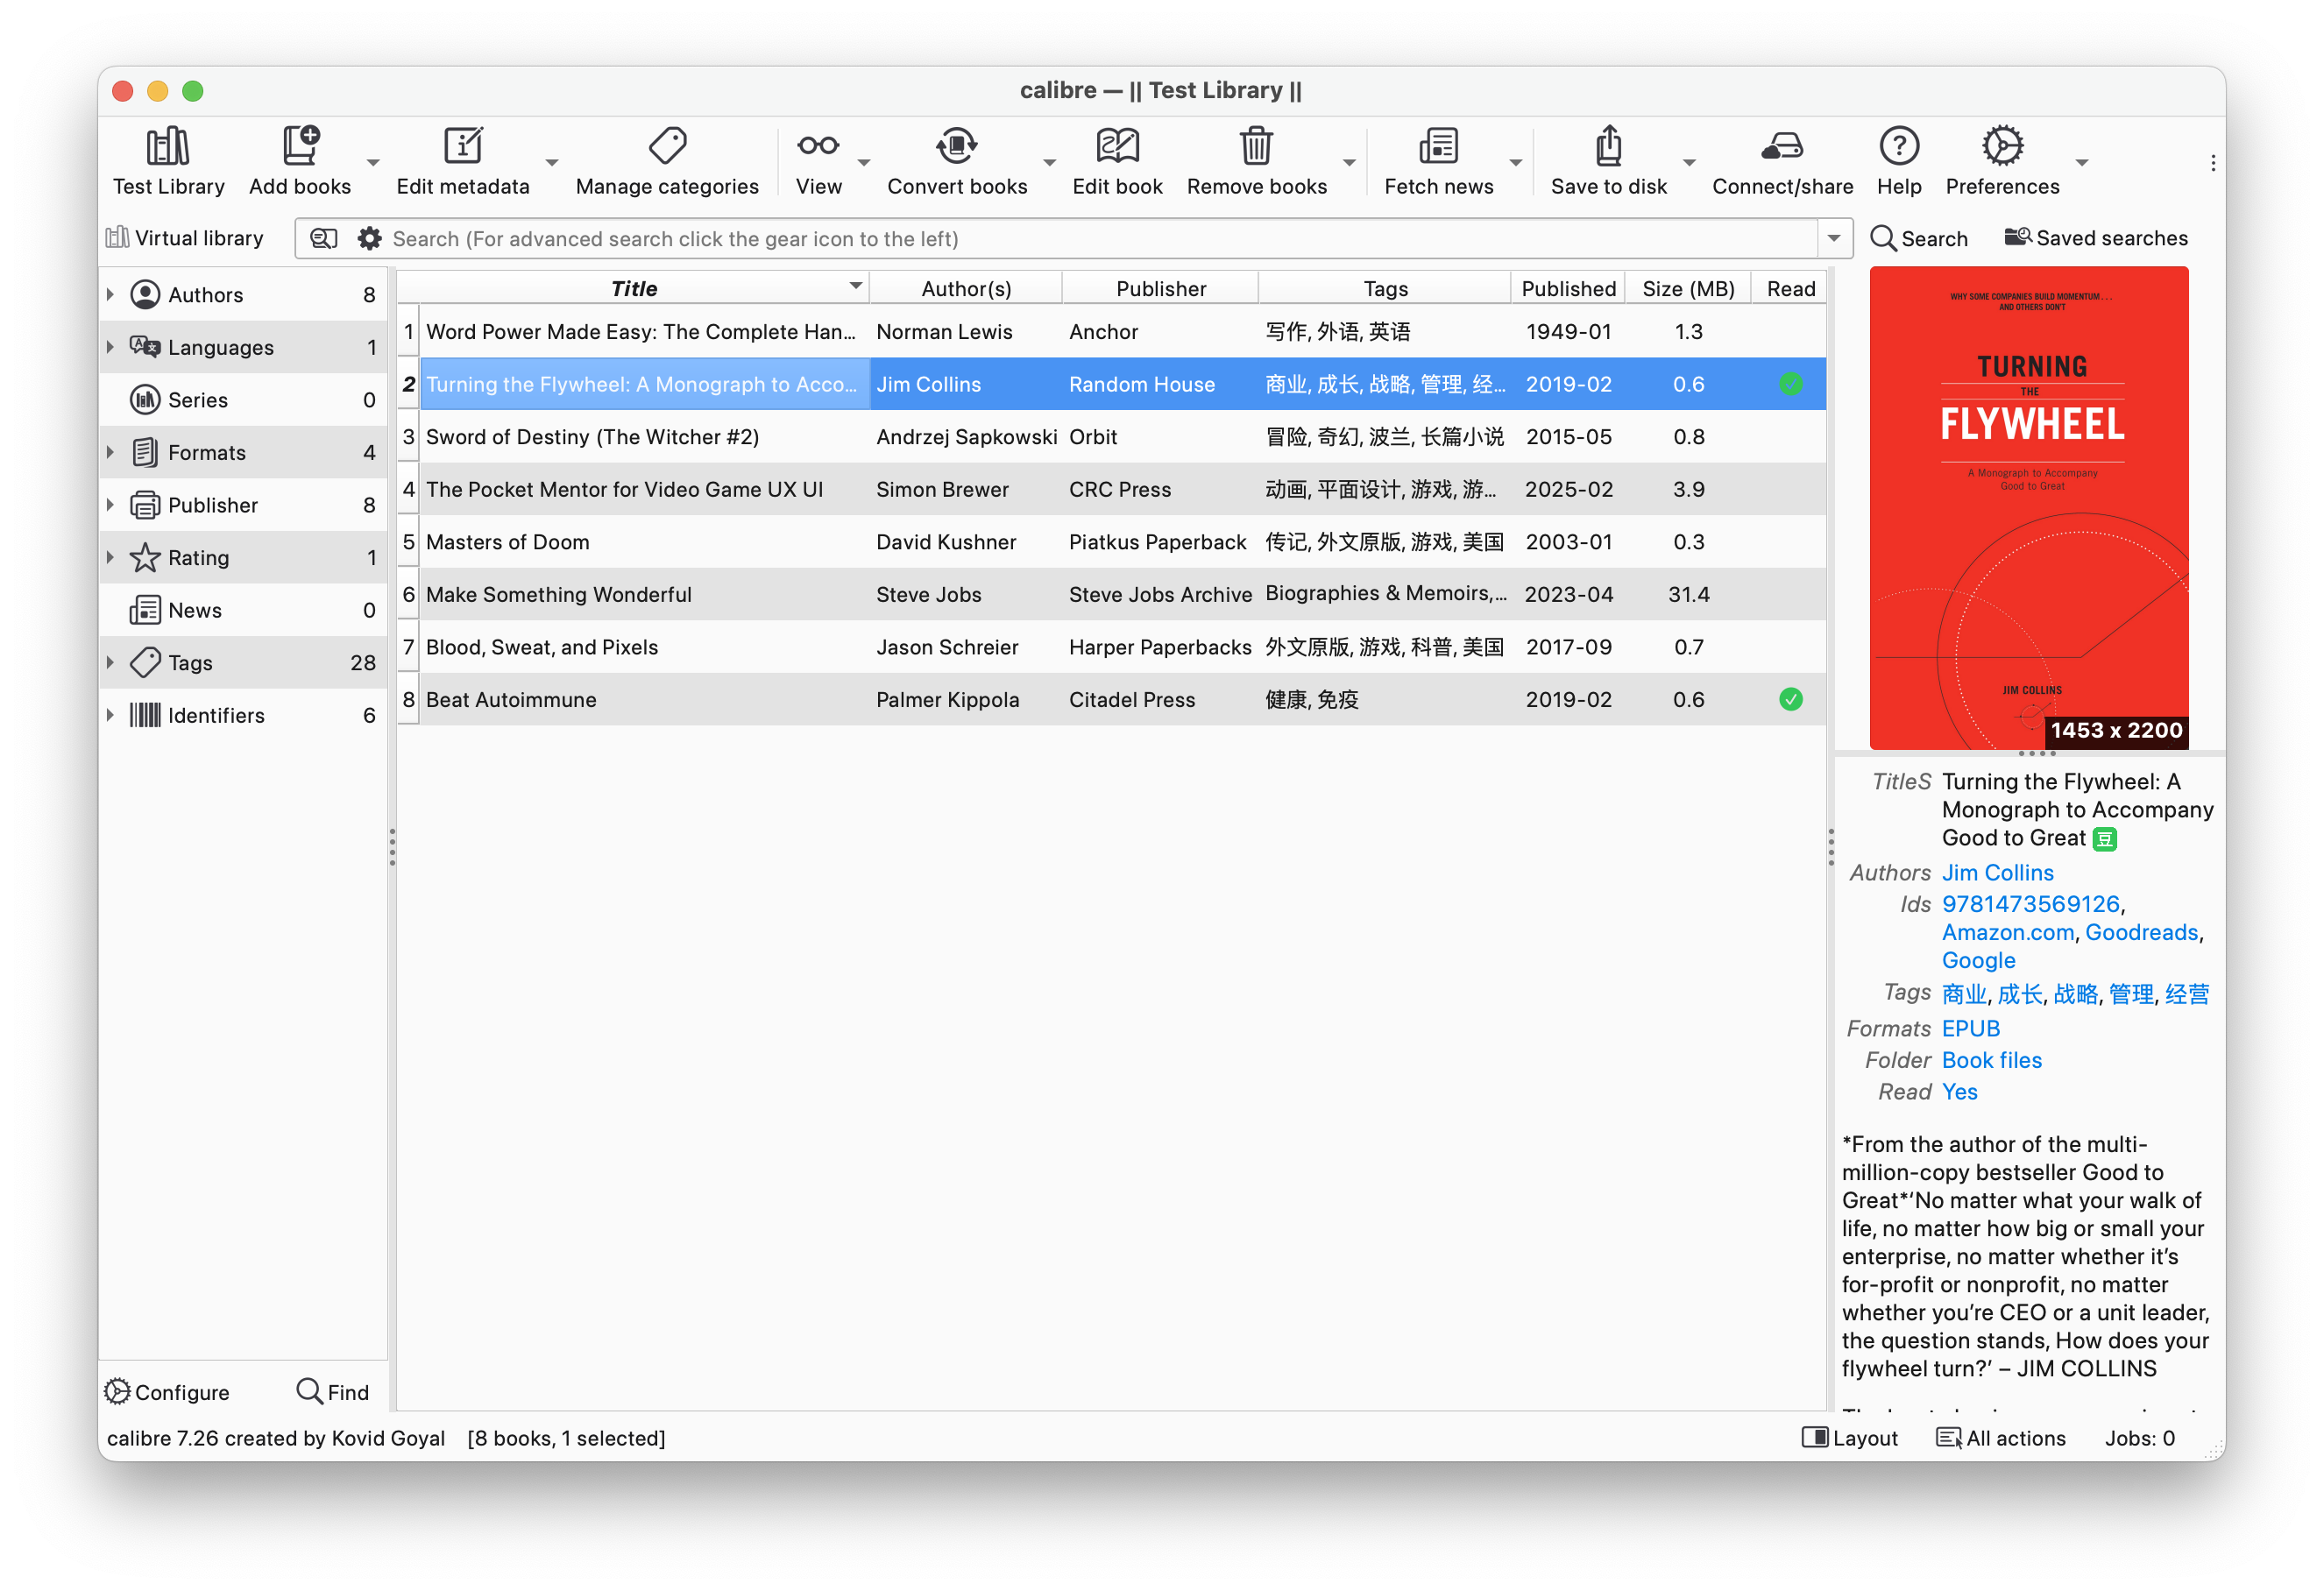Click the Manage categories tag icon
This screenshot has width=2324, height=1591.
667,147
